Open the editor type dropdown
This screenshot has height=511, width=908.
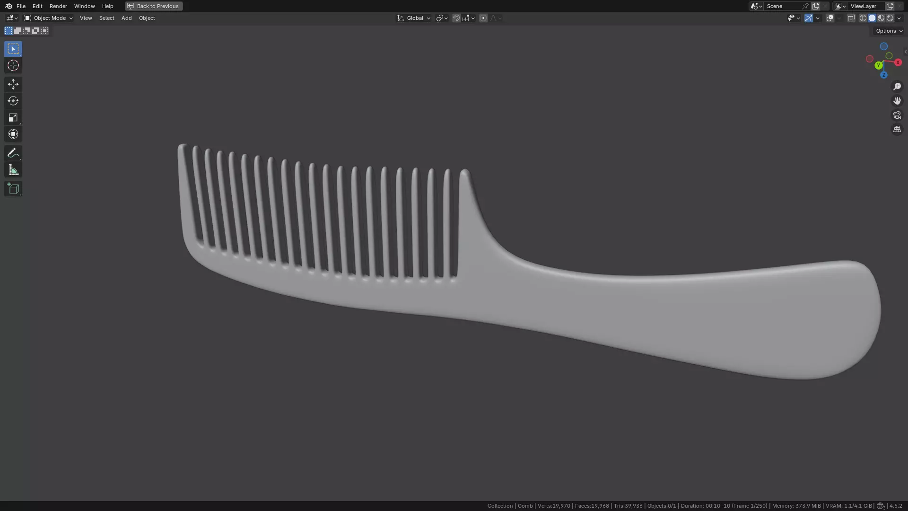tap(12, 18)
